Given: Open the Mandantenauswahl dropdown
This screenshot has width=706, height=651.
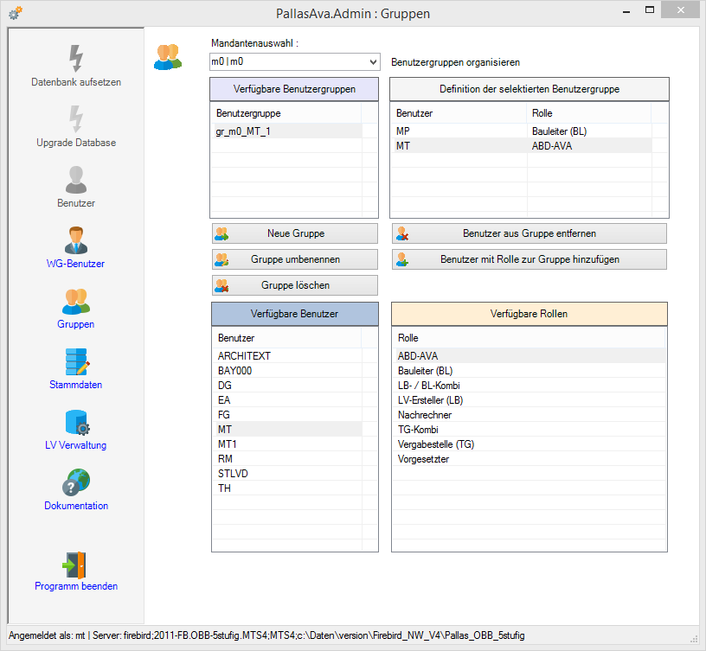Looking at the screenshot, I should pyautogui.click(x=295, y=61).
